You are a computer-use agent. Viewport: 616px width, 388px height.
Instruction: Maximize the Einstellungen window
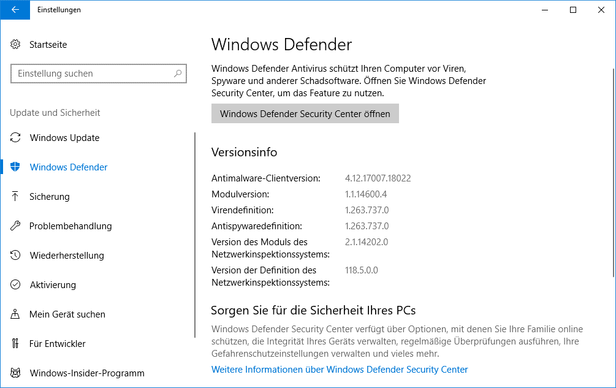point(573,10)
